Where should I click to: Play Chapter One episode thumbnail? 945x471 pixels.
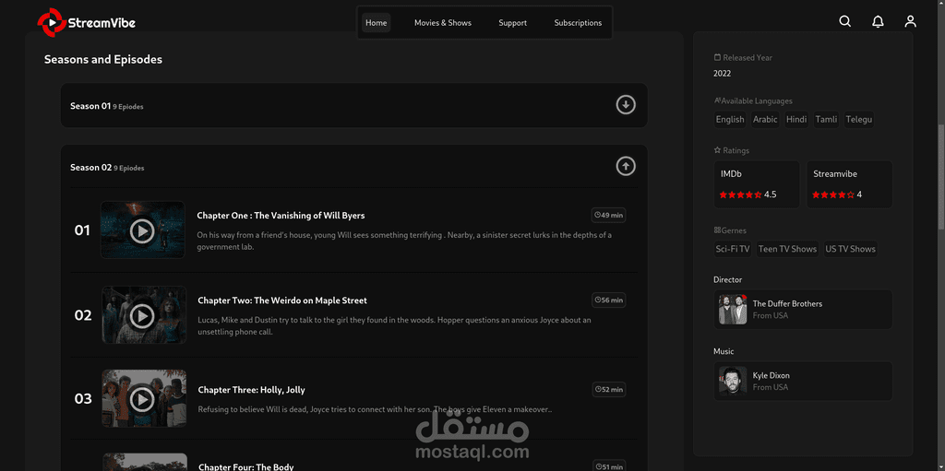(x=143, y=230)
